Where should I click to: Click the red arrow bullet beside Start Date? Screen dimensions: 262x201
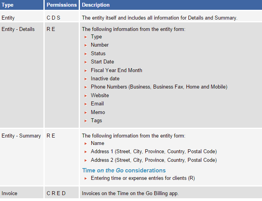tap(86, 62)
